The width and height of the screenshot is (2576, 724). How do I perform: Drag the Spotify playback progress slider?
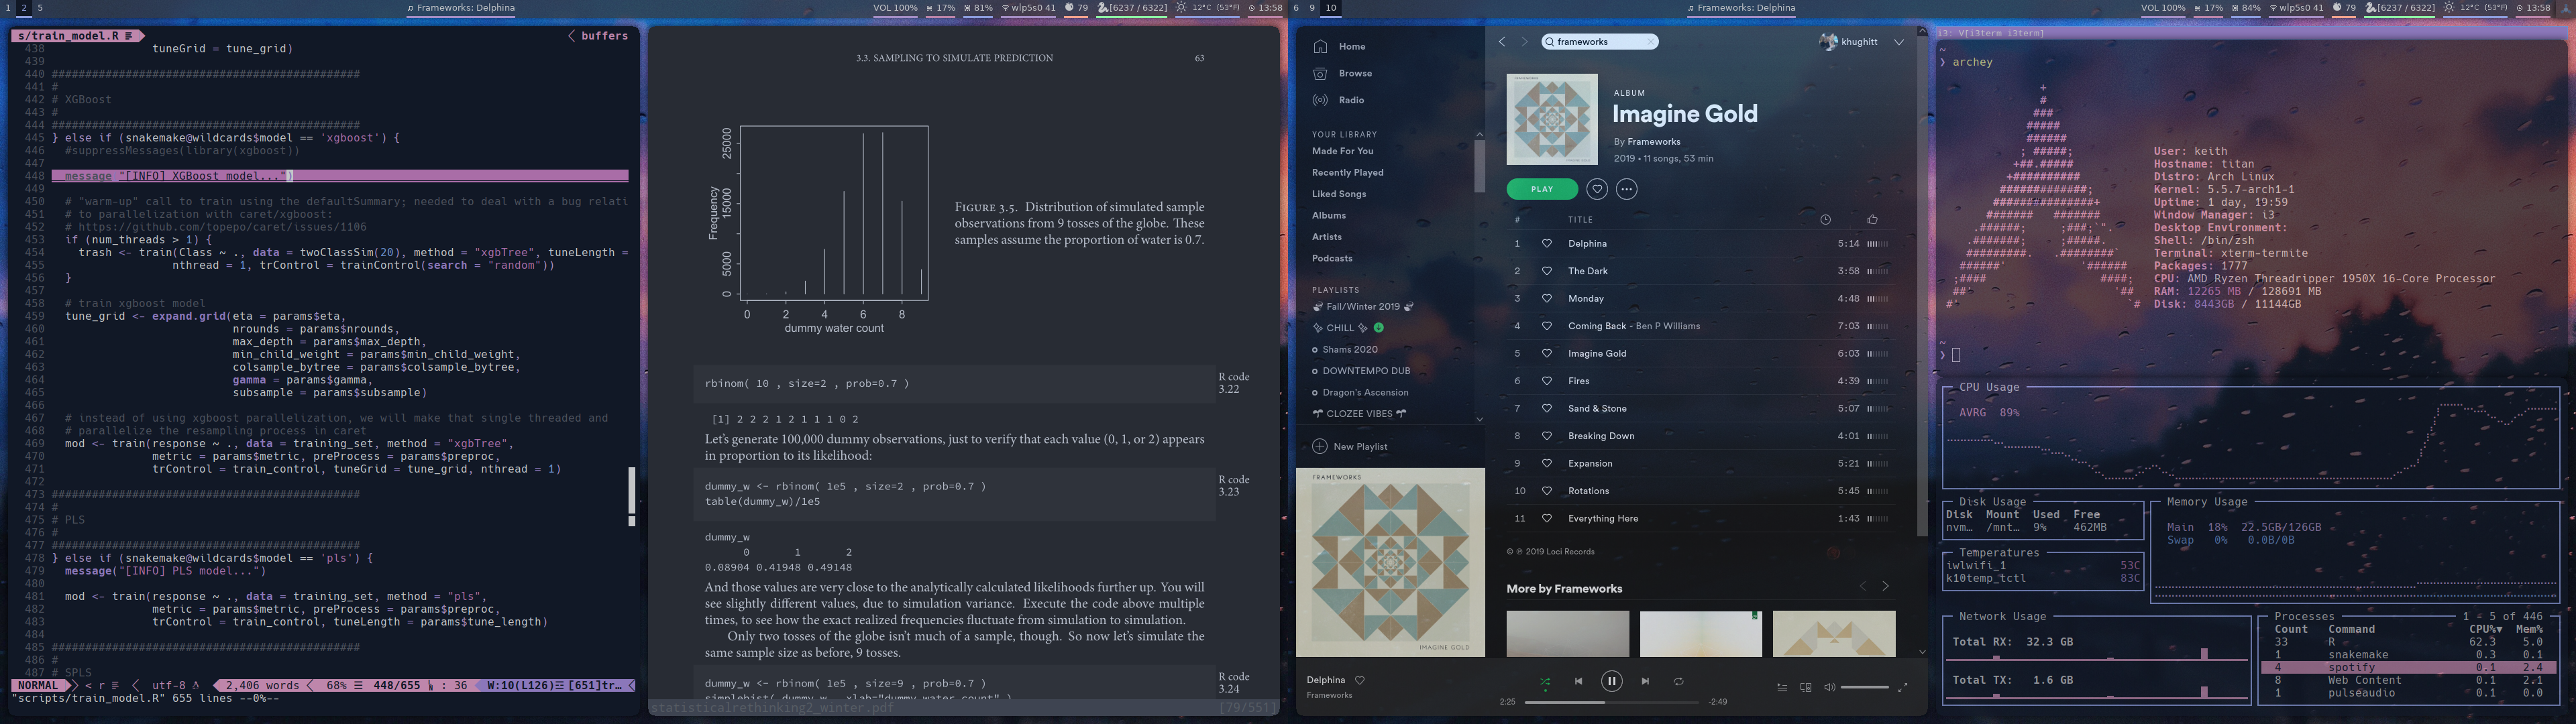(x=1602, y=698)
